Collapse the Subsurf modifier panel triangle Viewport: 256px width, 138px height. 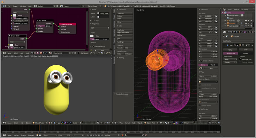(224, 45)
